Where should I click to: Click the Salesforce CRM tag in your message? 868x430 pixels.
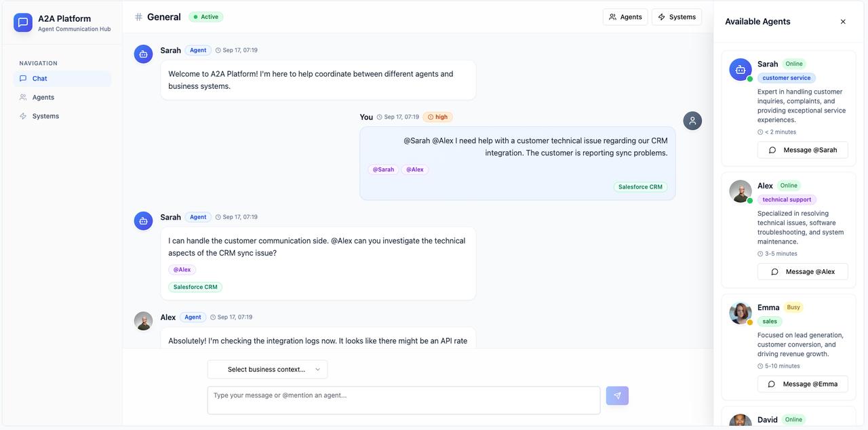pyautogui.click(x=640, y=187)
